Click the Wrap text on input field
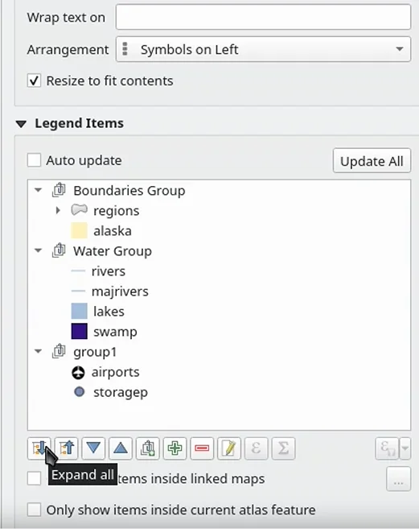 (263, 17)
